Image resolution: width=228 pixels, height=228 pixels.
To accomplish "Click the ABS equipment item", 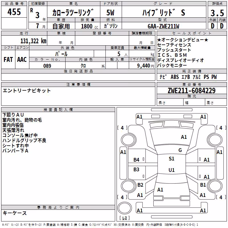I will 175,77.
